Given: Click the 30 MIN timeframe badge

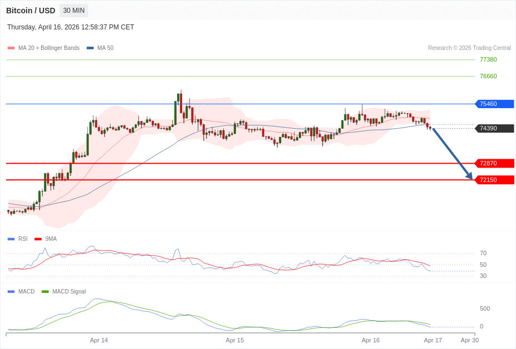Looking at the screenshot, I should [73, 11].
